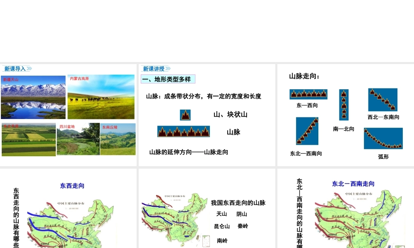Select the 一、地形类型多样 heading box
The image size is (414, 248).
168,79
